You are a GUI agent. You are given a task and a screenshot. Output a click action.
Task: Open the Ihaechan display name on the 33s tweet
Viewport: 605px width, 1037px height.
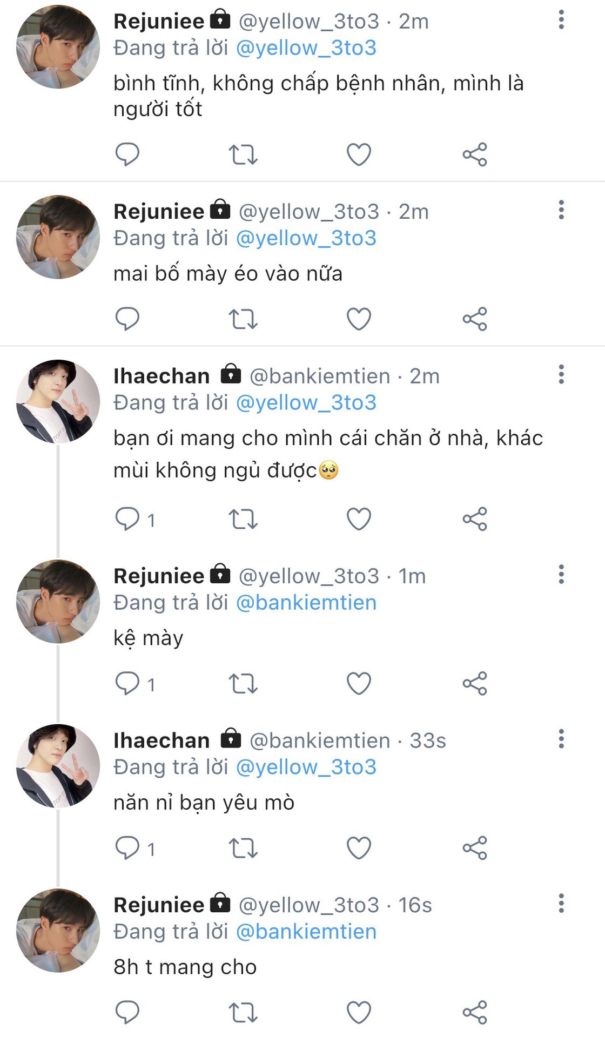click(162, 740)
